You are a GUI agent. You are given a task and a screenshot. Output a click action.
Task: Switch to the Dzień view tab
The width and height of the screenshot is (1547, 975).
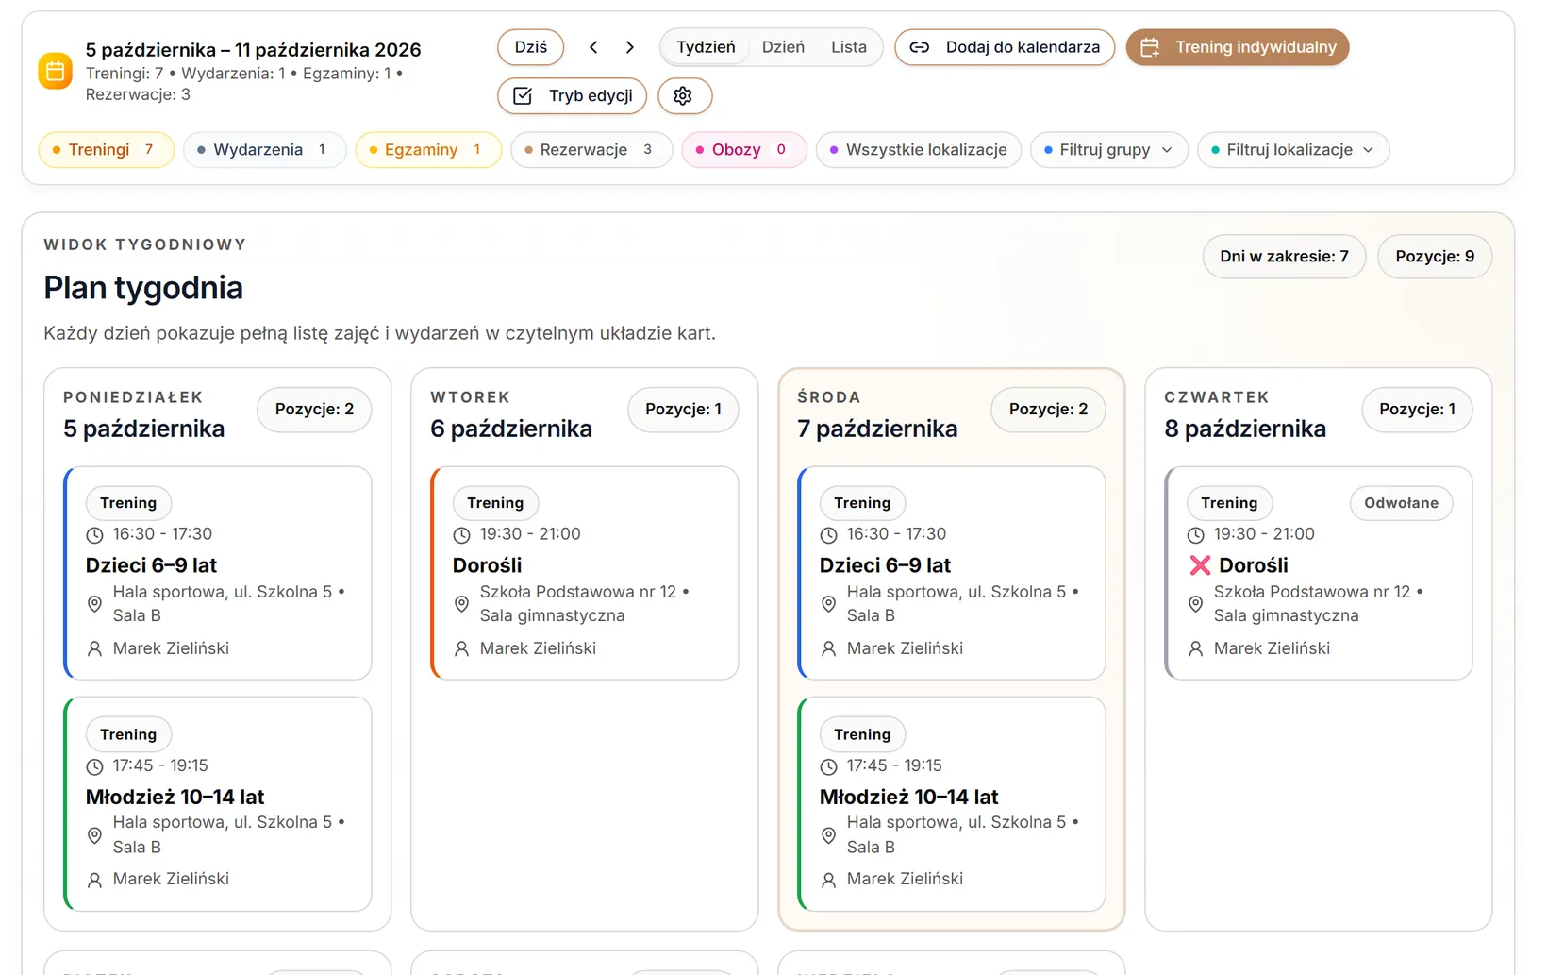coord(783,47)
